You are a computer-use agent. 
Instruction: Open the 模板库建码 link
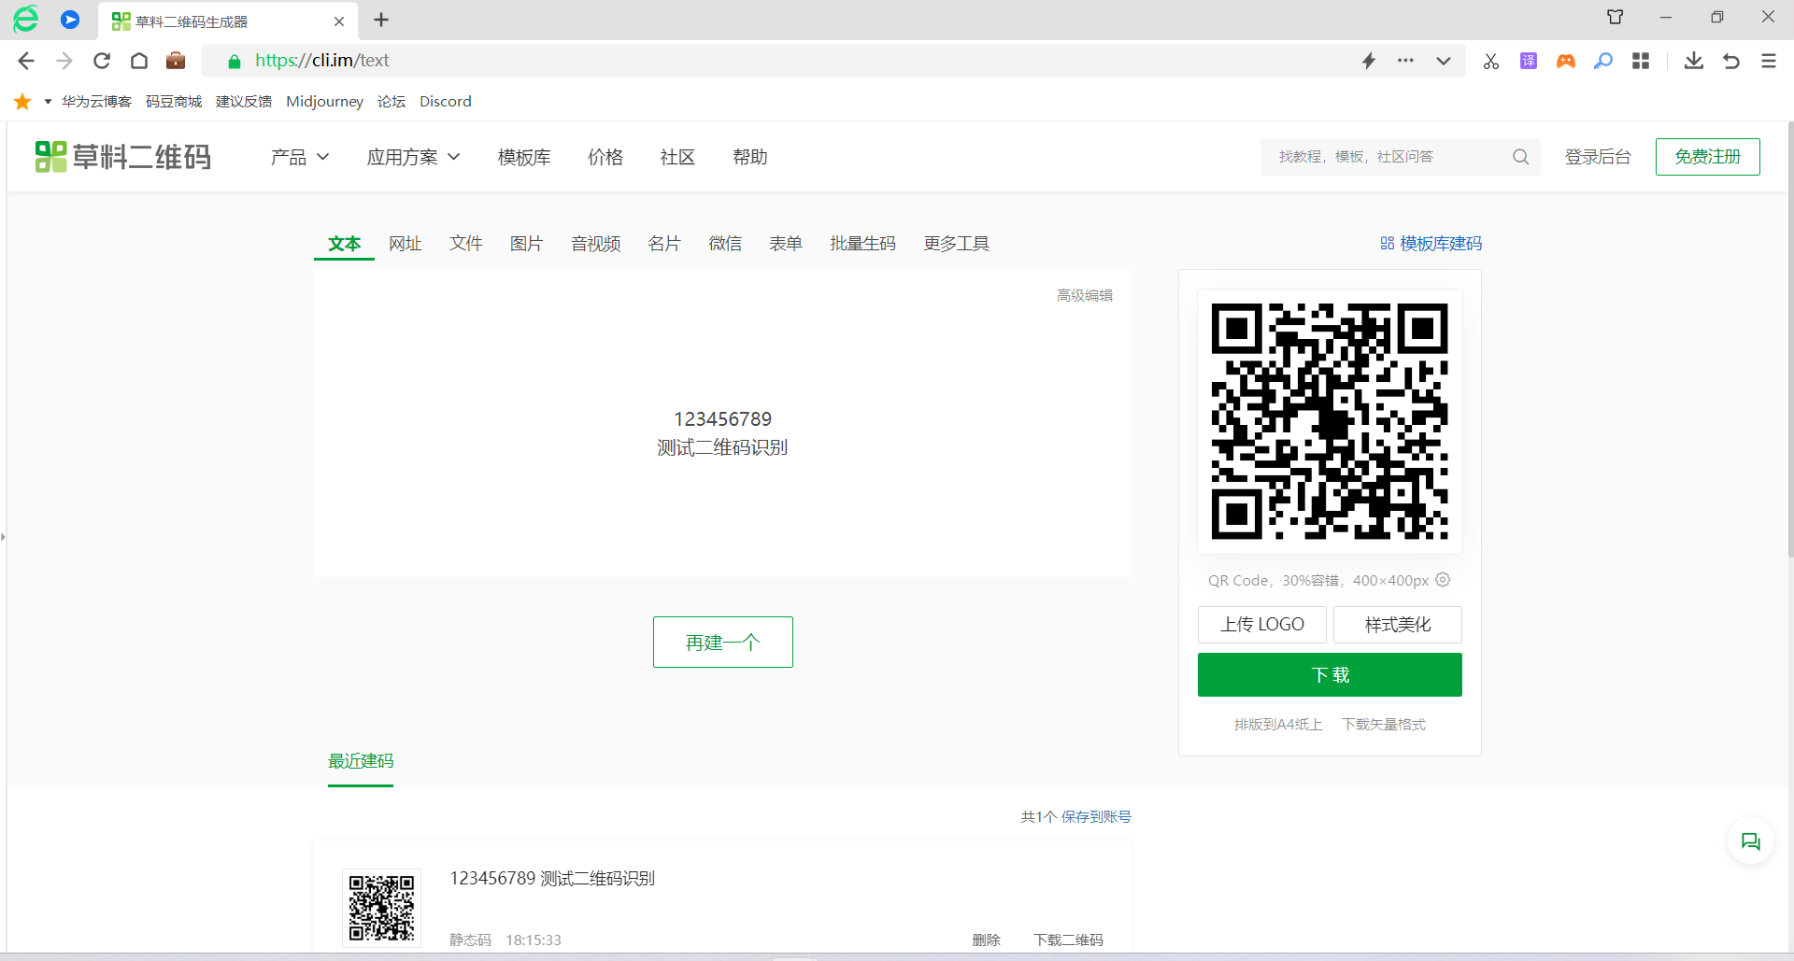tap(1431, 244)
